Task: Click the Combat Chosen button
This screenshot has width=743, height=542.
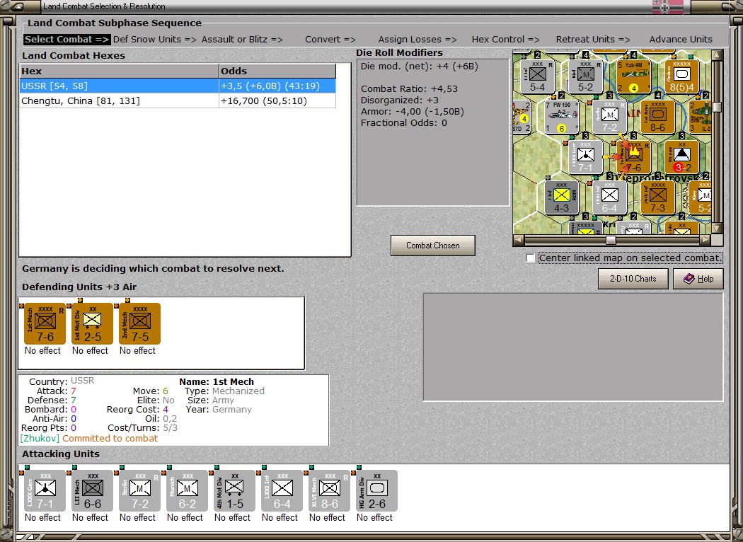Action: (432, 246)
